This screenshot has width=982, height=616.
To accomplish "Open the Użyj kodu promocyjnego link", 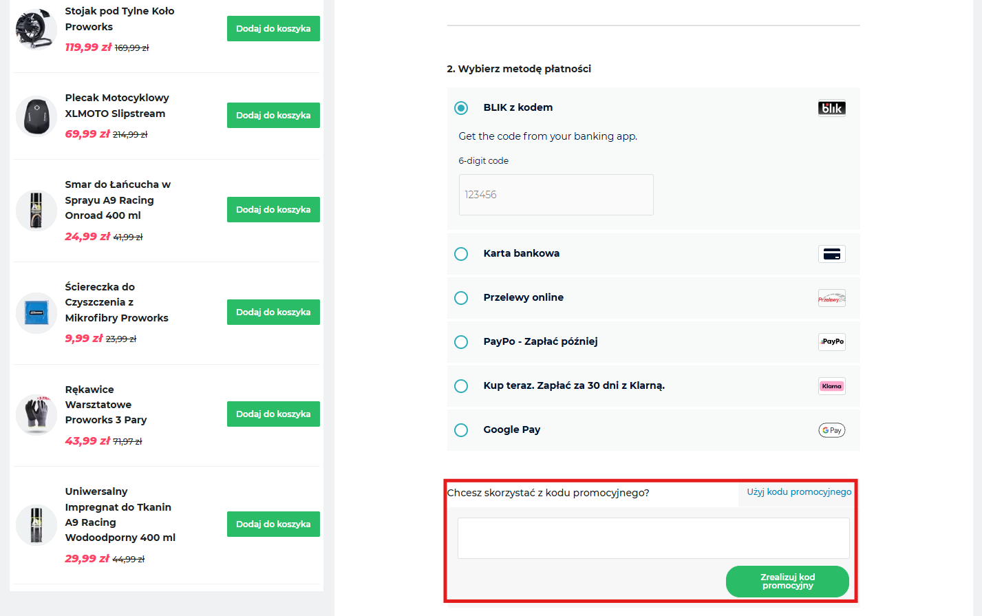I will tap(799, 492).
